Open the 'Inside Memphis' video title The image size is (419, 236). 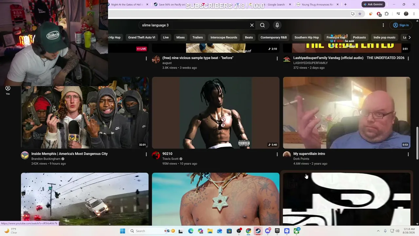[69, 154]
